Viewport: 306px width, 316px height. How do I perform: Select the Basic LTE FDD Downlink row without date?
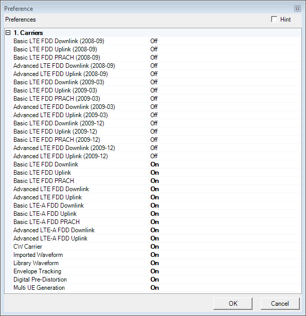[156, 164]
